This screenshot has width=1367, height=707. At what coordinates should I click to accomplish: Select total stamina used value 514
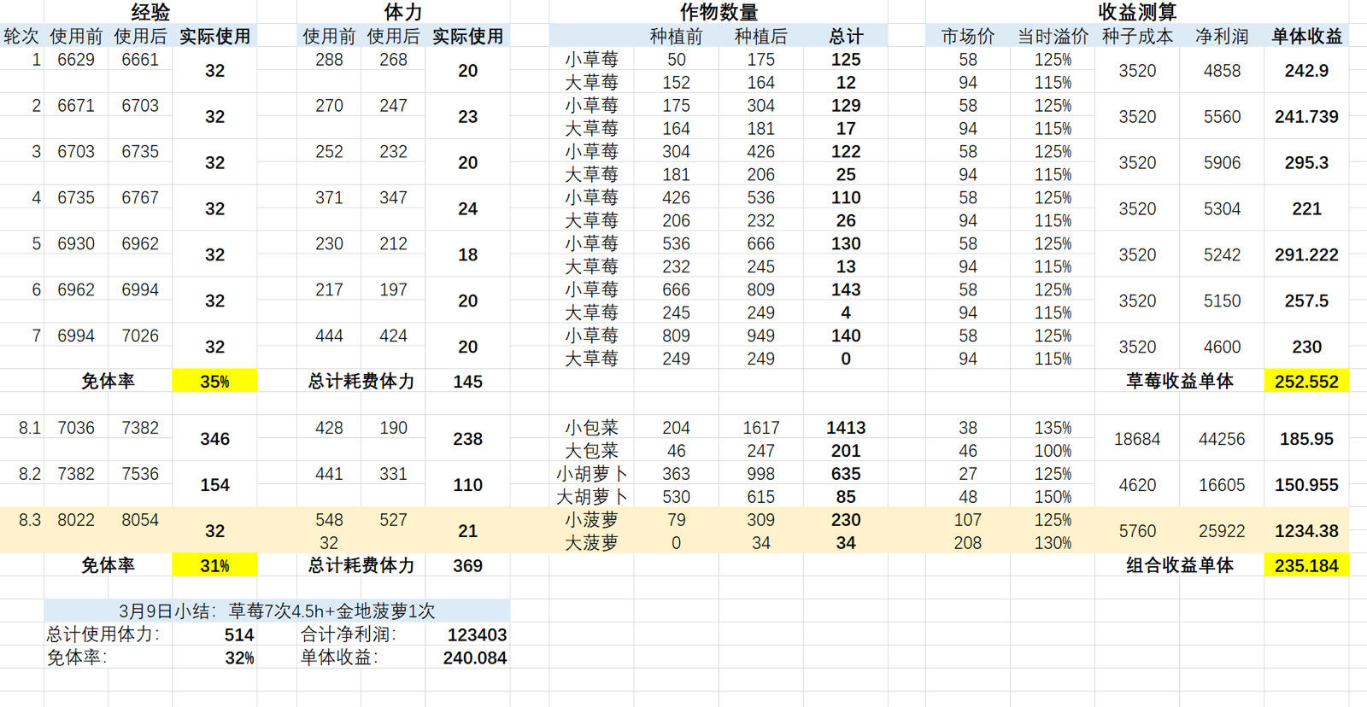pyautogui.click(x=239, y=634)
